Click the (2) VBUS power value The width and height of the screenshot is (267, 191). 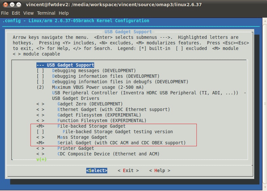(x=40, y=87)
